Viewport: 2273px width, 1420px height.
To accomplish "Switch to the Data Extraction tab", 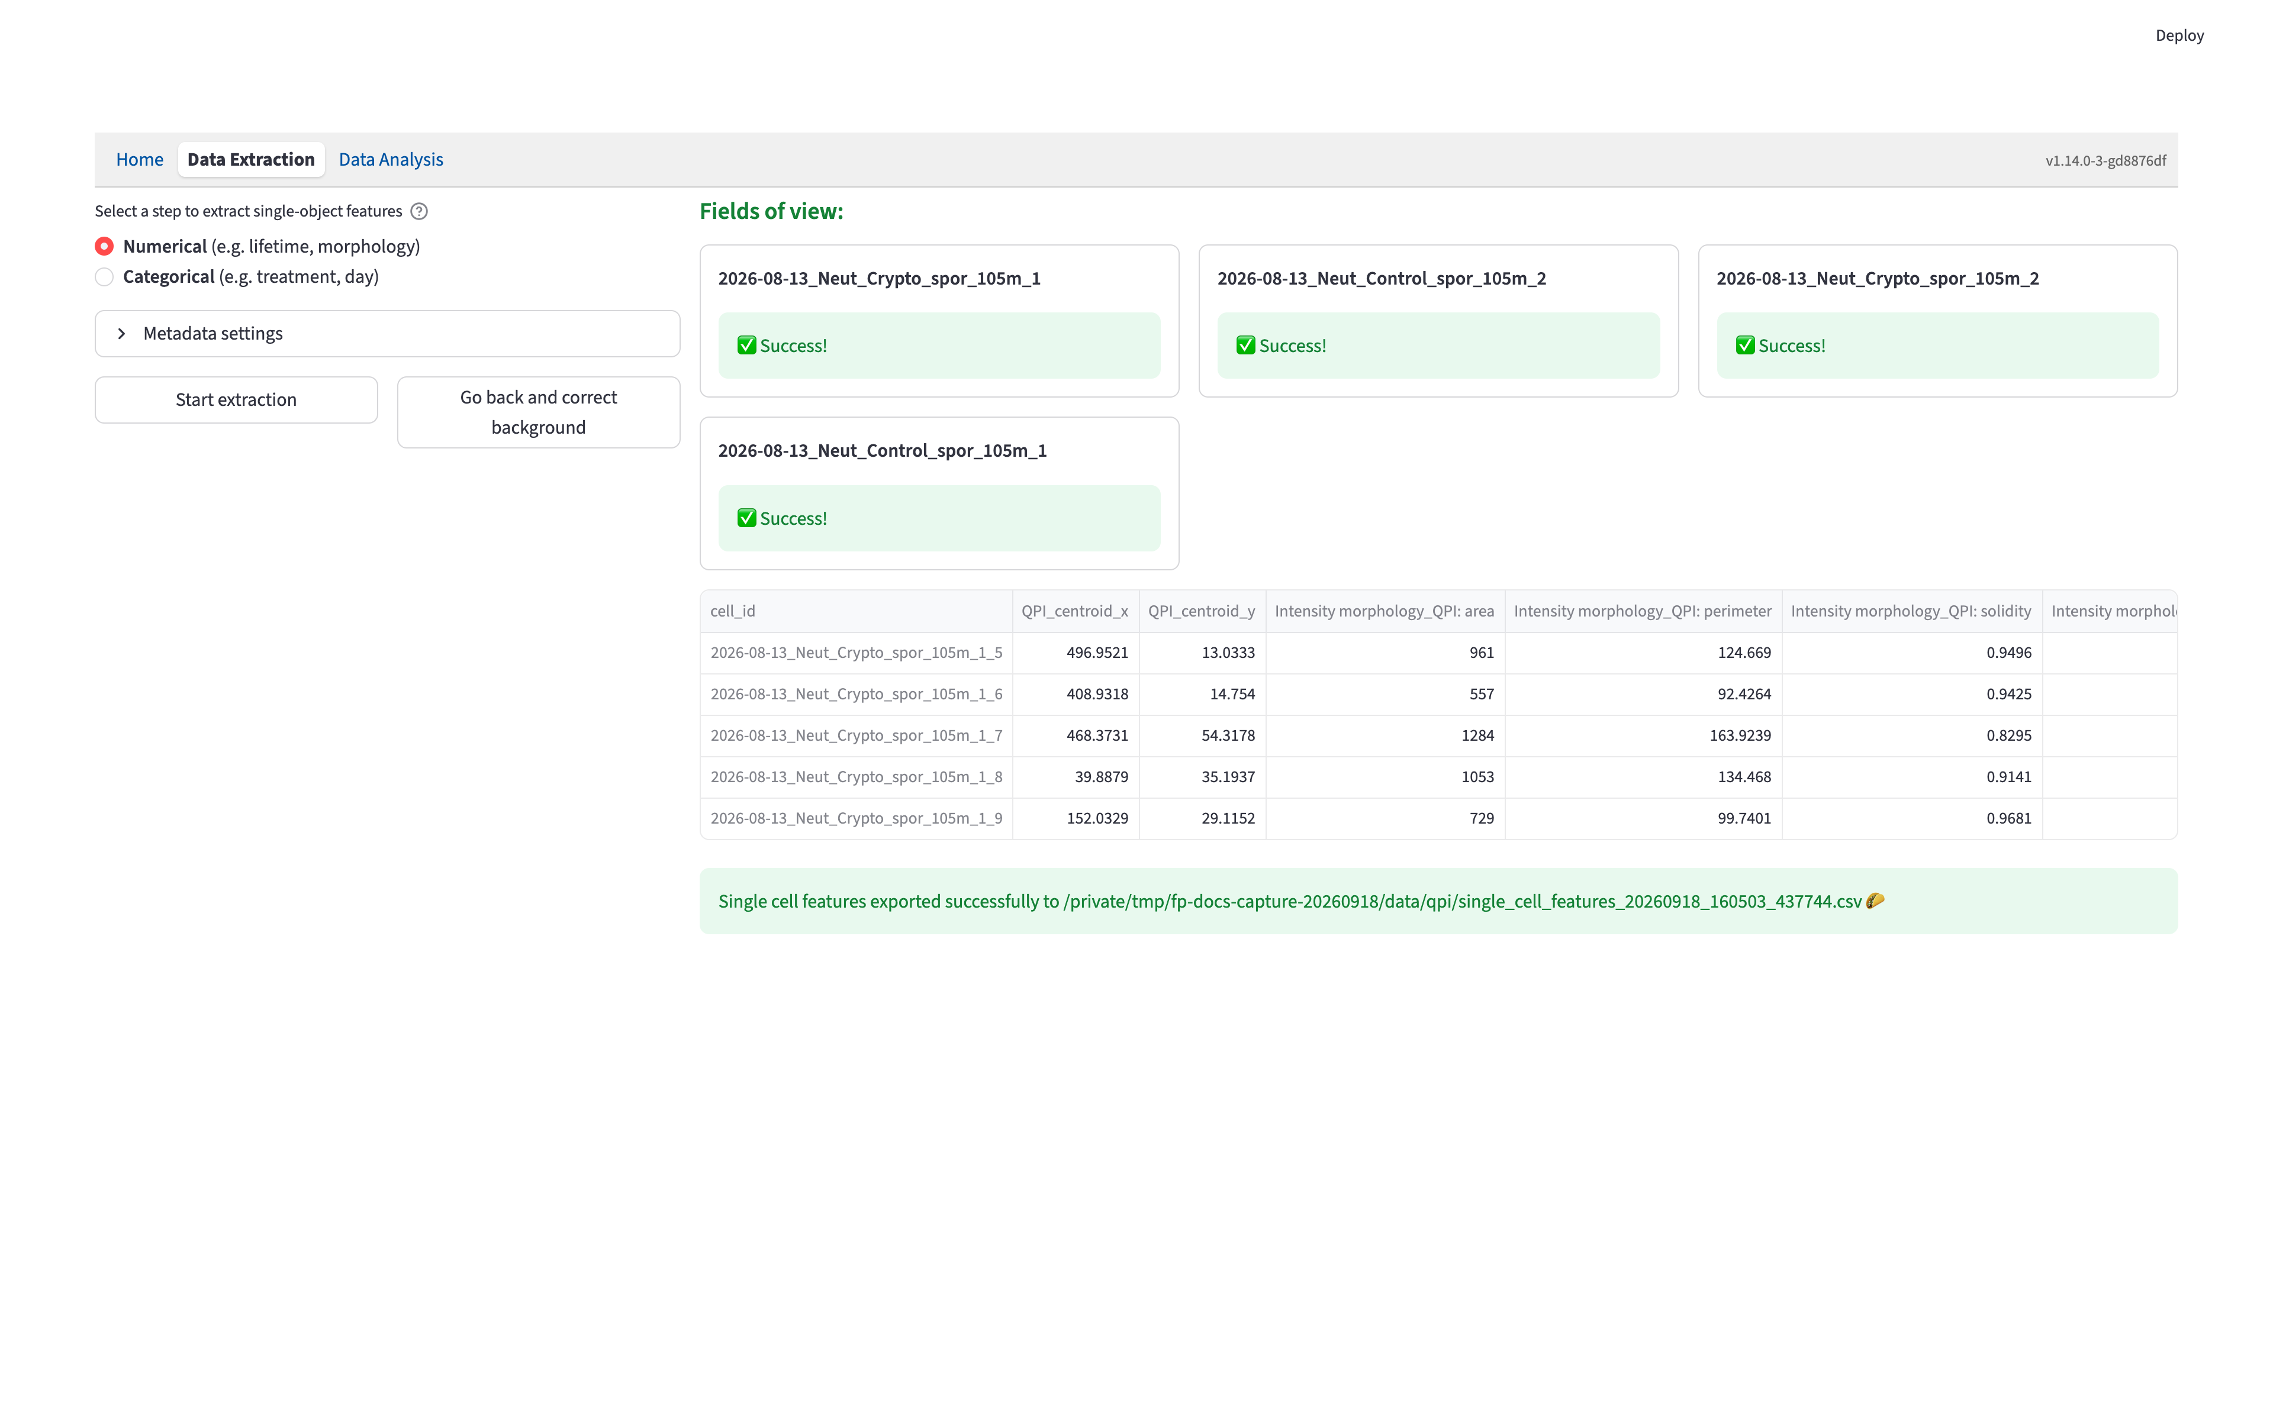I will tap(251, 160).
